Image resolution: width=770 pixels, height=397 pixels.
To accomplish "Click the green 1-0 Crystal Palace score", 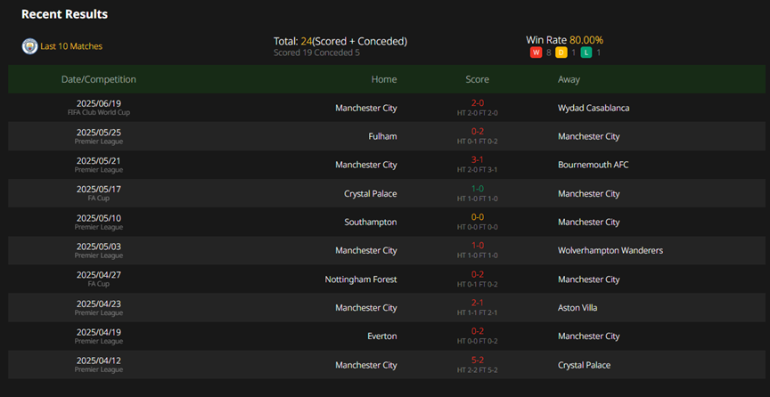I will [478, 189].
